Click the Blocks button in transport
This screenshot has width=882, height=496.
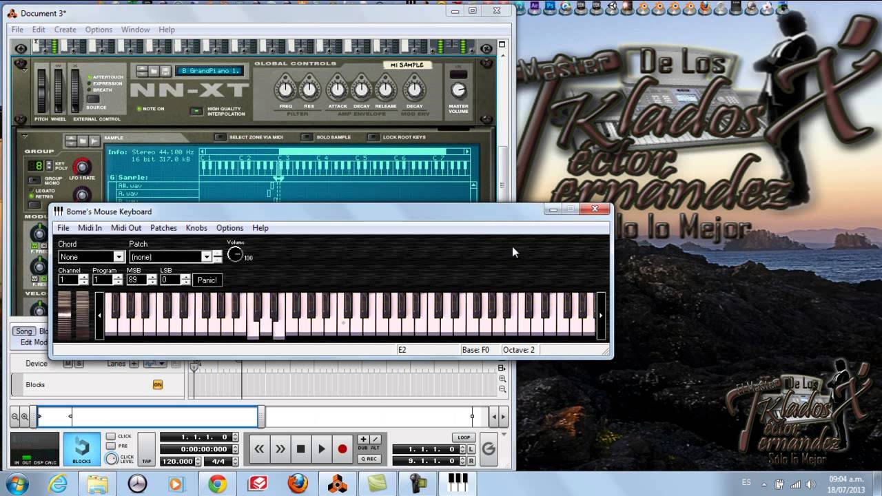click(81, 449)
